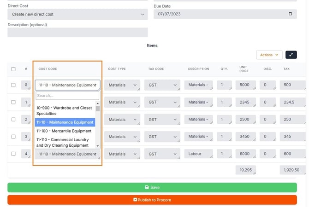Click unit price field showing 2500
The image size is (309, 207).
[245, 119]
